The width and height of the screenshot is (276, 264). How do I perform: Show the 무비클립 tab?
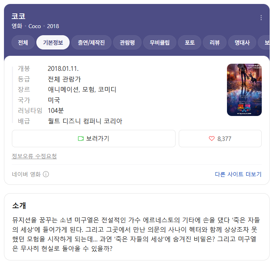(x=159, y=42)
